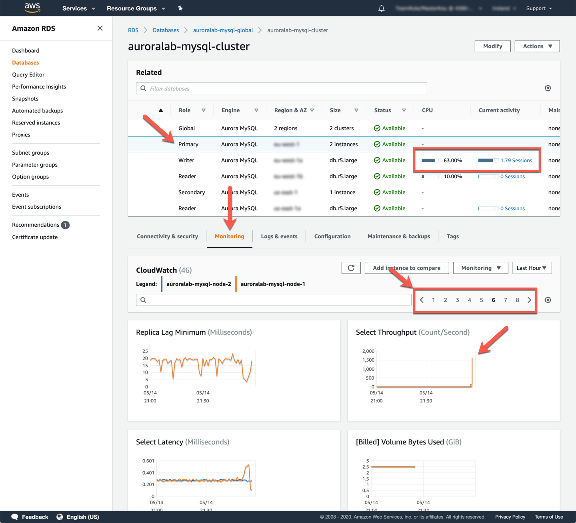Click the Filter databases field
The height and width of the screenshot is (523, 576).
[x=282, y=88]
